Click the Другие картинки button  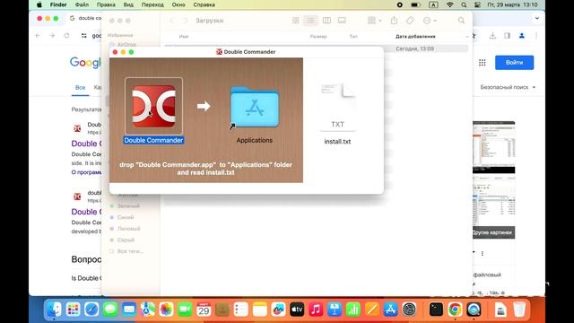pos(493,232)
